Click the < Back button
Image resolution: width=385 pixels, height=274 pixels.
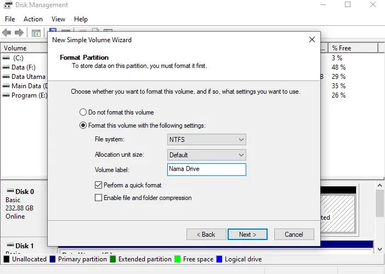pyautogui.click(x=206, y=234)
